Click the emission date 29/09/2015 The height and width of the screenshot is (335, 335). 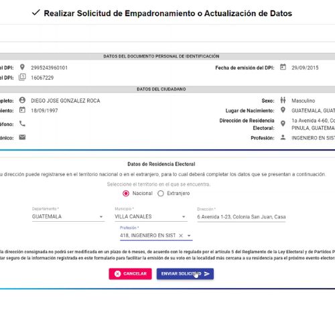(305, 68)
